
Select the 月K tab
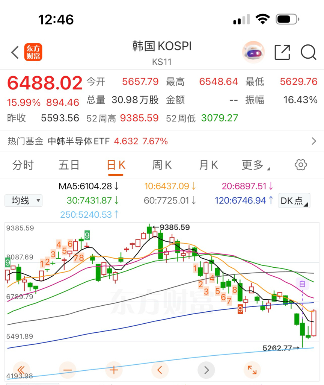pyautogui.click(x=208, y=165)
